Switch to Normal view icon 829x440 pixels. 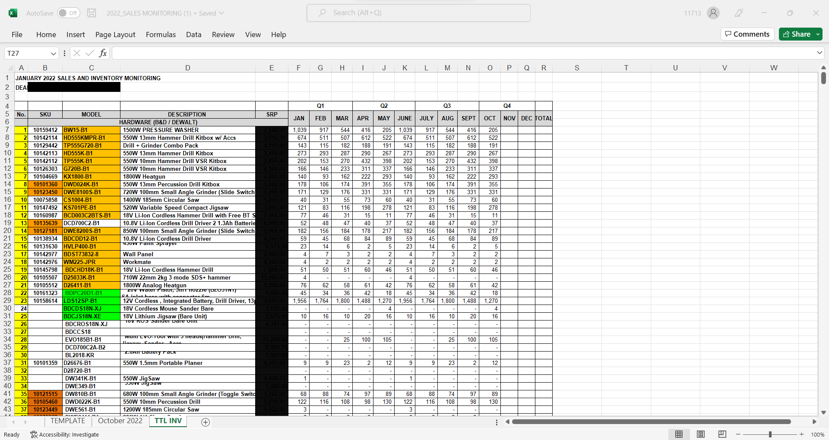click(x=679, y=434)
